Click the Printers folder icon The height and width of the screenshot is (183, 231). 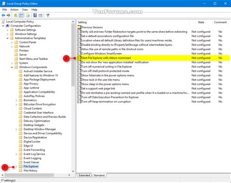pyautogui.click(x=16, y=50)
